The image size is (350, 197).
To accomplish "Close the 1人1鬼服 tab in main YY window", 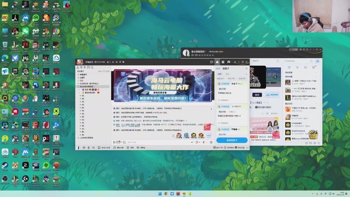I will click(268, 102).
